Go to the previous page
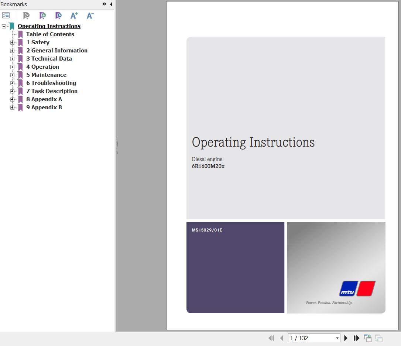This screenshot has width=401, height=346. pyautogui.click(x=282, y=338)
